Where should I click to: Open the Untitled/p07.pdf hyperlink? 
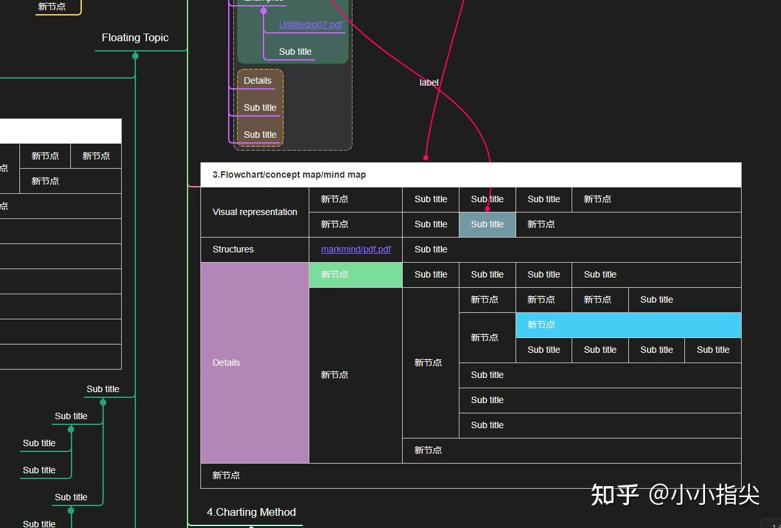click(x=311, y=24)
